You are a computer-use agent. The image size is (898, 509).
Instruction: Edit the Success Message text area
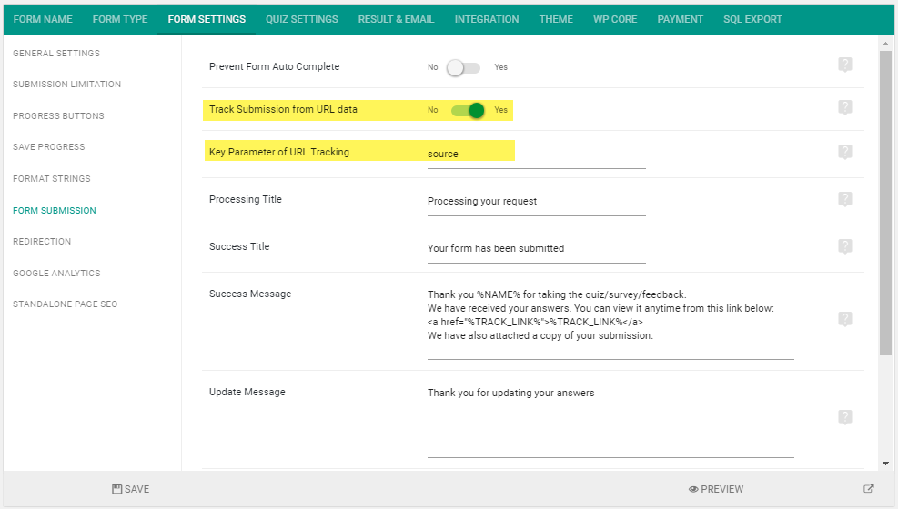tap(610, 324)
